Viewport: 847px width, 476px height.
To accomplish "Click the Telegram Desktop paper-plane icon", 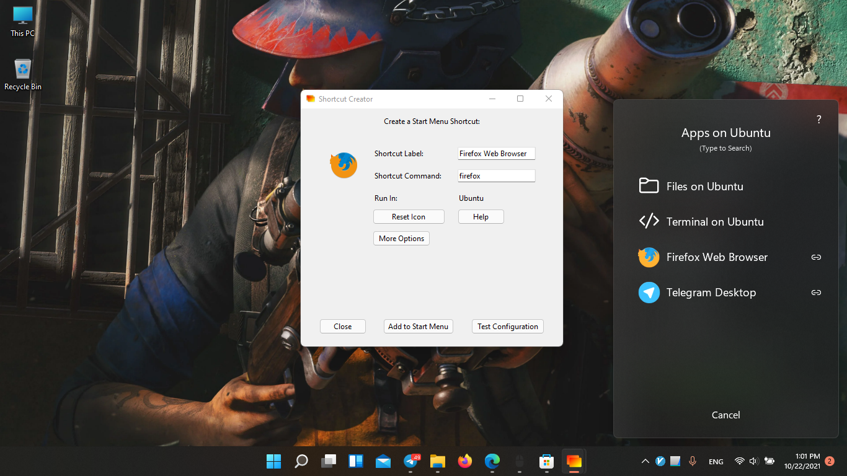I will coord(649,293).
